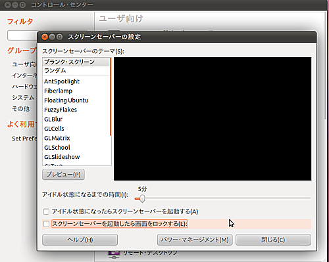Select システム group in the Control Center sidebar
Viewport: 329px width, 262px height.
[x=23, y=98]
